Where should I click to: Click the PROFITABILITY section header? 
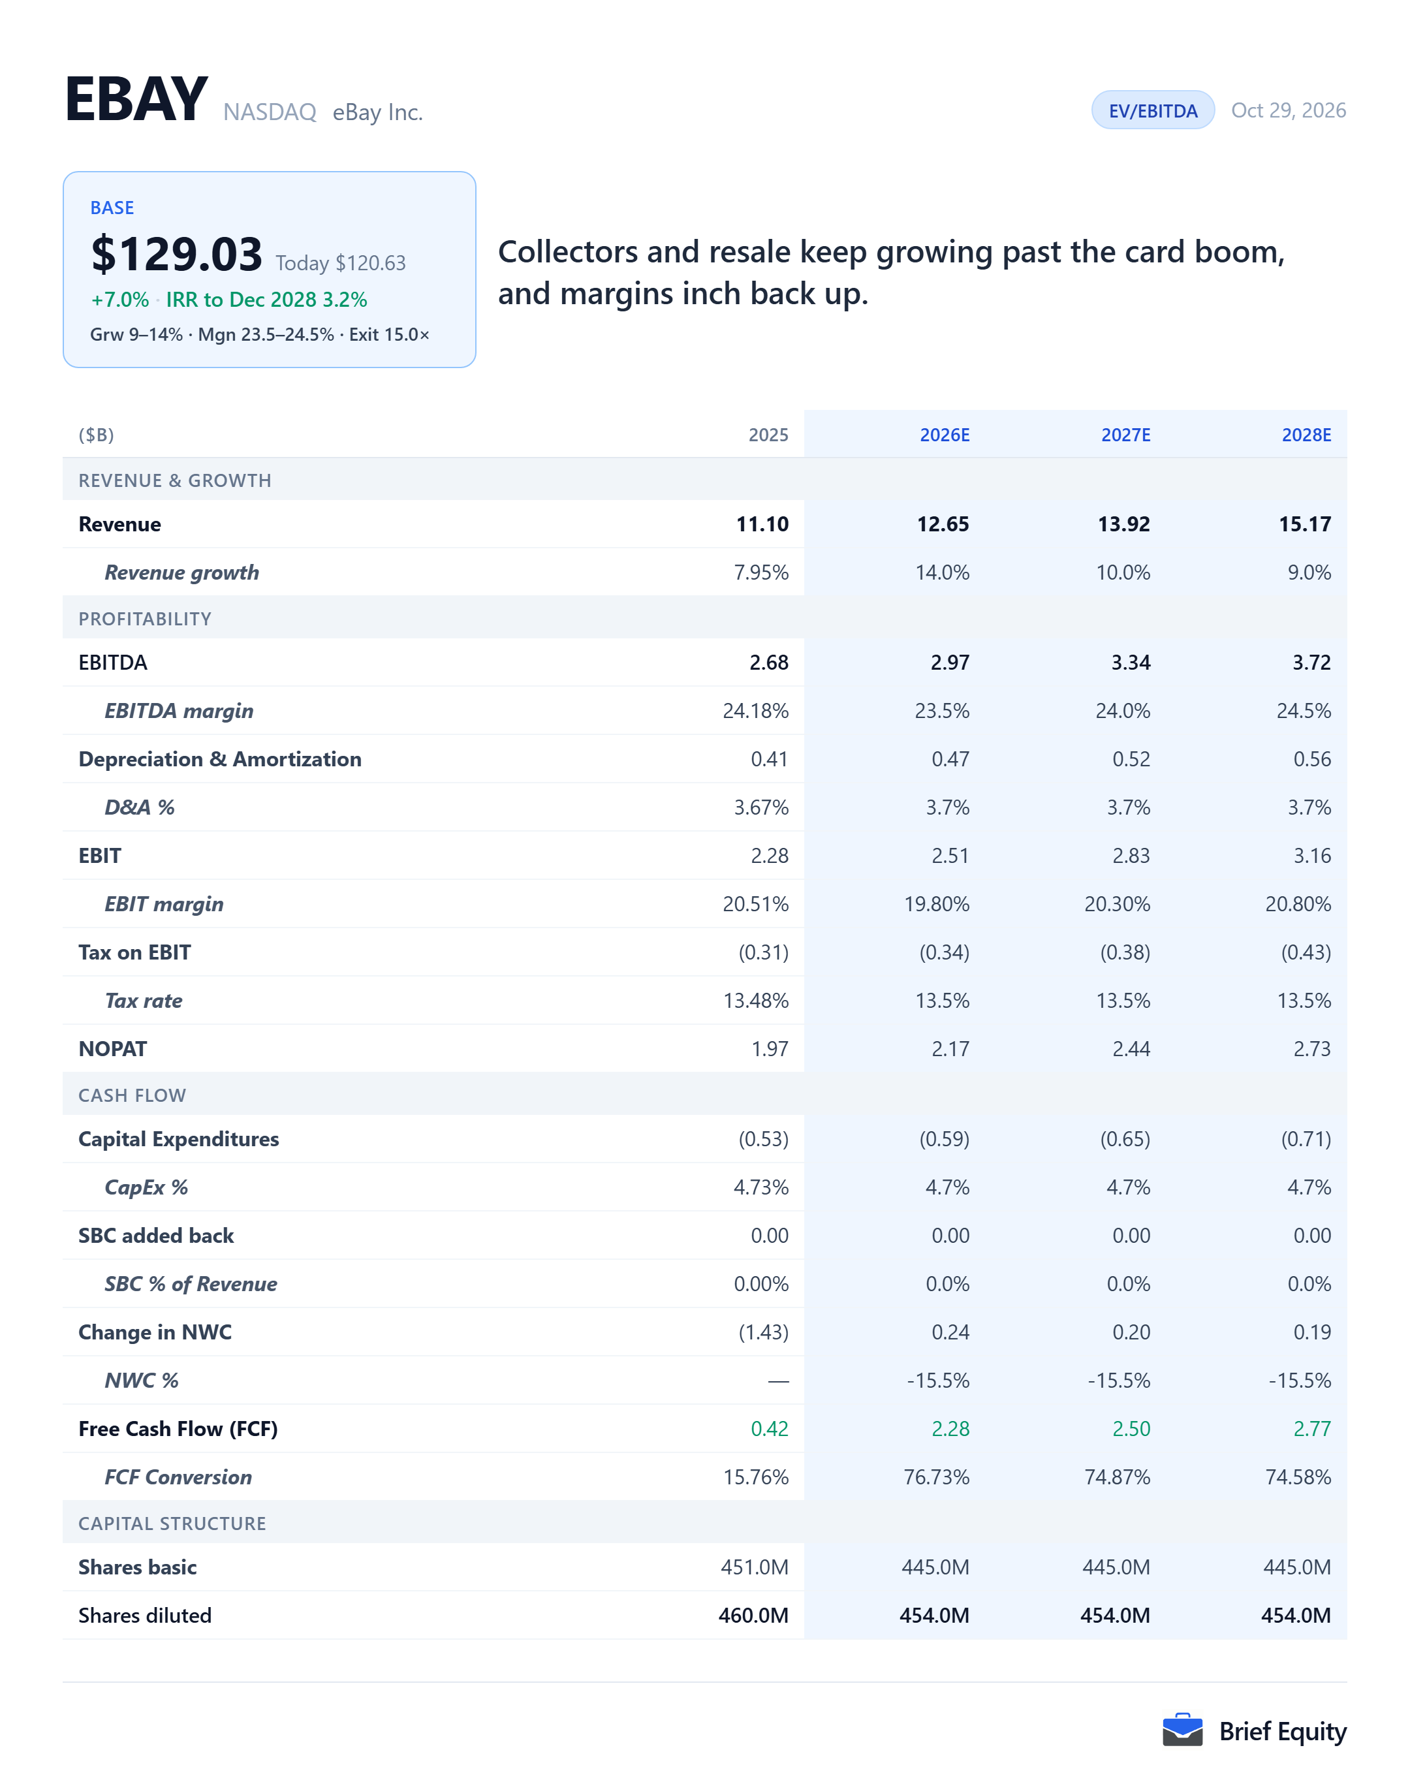click(146, 619)
